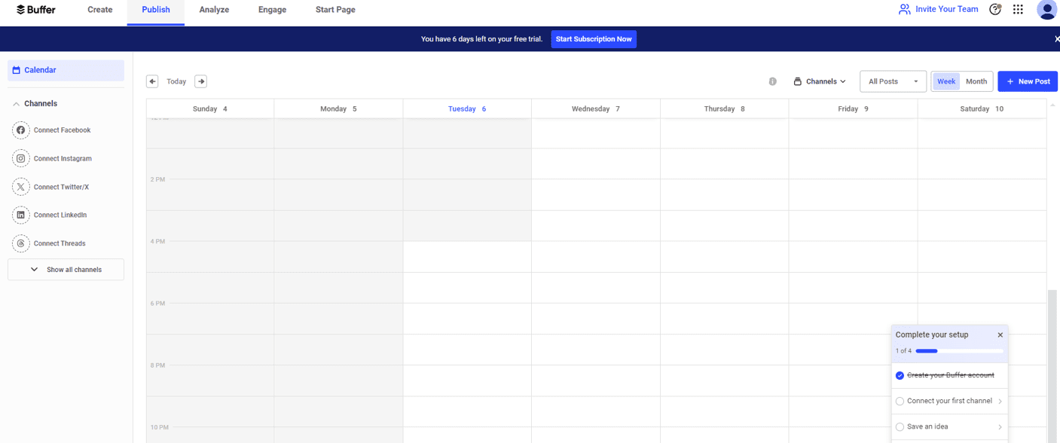Open the Connect Facebook channel option
Viewport: 1060px width, 443px height.
[x=20, y=130]
